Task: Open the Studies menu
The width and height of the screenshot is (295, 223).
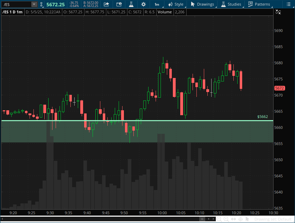Action: (231, 4)
